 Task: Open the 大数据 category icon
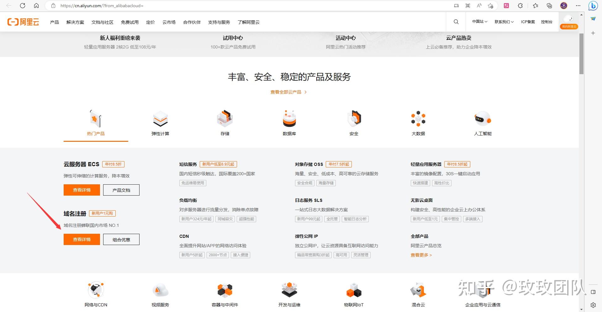point(418,119)
